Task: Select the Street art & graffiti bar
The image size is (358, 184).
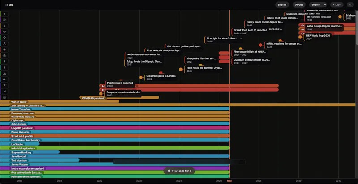Action: click(115, 136)
